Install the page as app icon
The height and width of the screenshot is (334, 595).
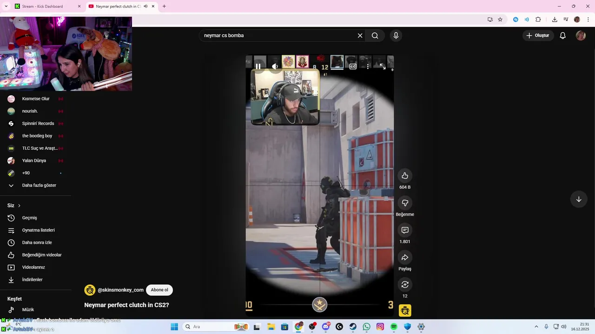coord(490,19)
